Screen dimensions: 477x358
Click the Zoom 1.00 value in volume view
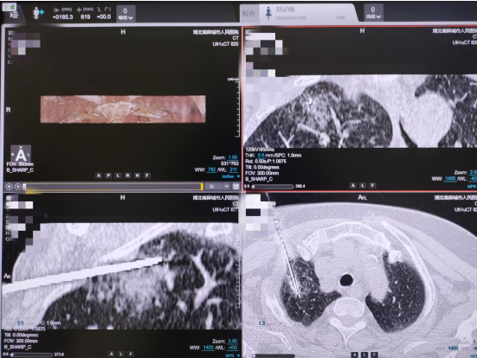[233, 157]
